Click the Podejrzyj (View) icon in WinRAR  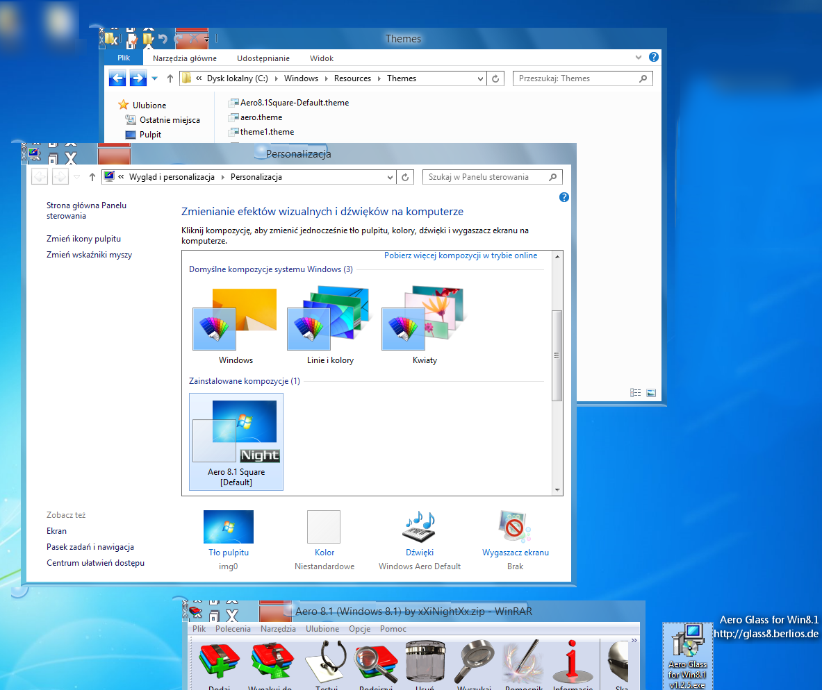click(376, 663)
